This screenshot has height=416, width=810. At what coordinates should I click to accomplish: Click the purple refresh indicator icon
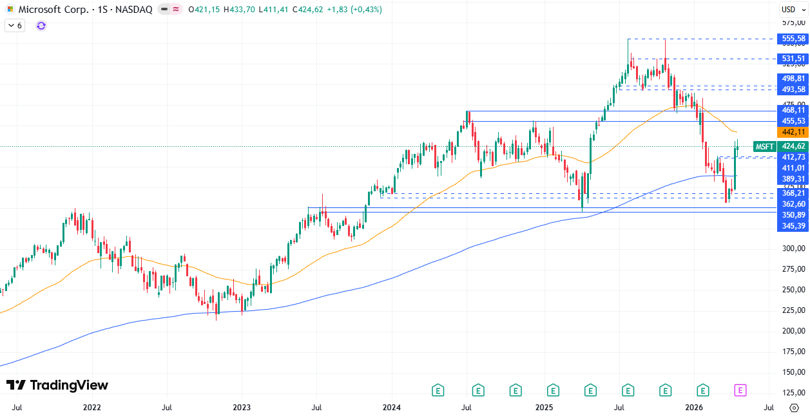[41, 26]
